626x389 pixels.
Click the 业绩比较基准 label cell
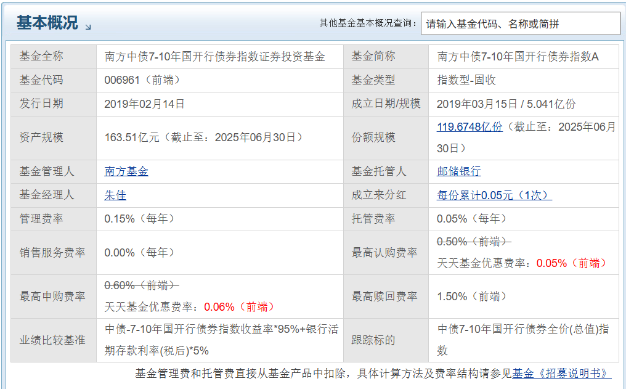tap(54, 340)
